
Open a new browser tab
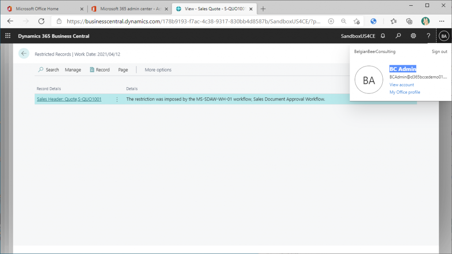click(x=263, y=9)
